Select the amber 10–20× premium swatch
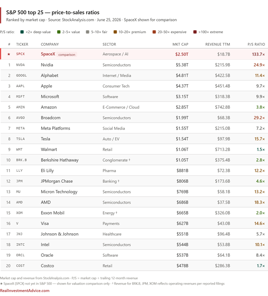Image resolution: width=268 pixels, height=296 pixels. pos(115,32)
